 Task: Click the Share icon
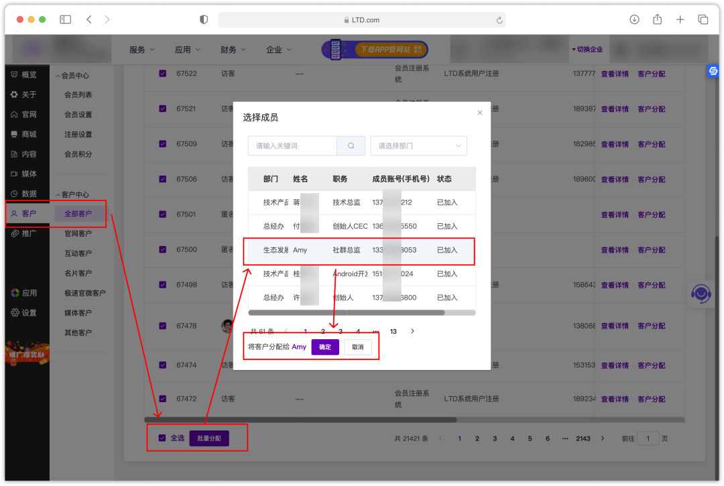pyautogui.click(x=658, y=19)
